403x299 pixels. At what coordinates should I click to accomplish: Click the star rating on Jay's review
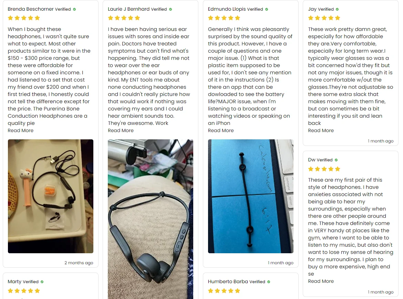324,18
